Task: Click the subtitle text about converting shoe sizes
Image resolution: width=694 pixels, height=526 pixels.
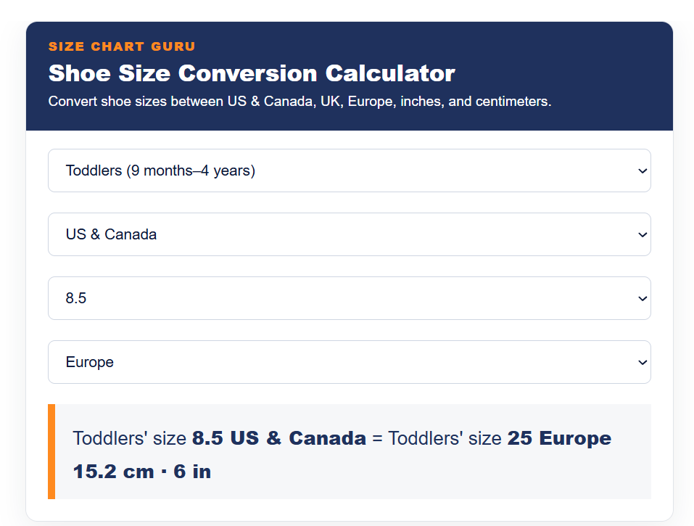Action: [x=300, y=102]
